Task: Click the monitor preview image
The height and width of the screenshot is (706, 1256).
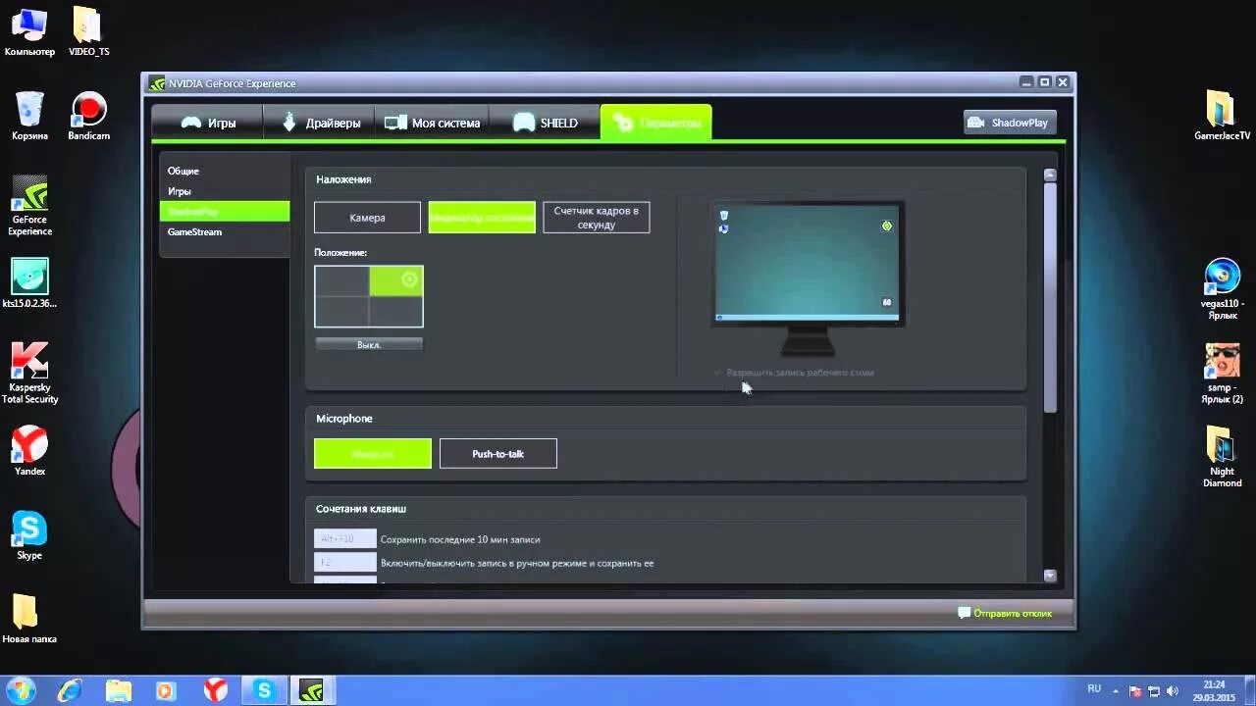Action: 808,279
